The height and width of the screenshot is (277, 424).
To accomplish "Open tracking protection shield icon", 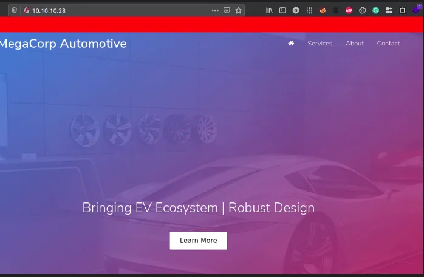I will [x=15, y=10].
